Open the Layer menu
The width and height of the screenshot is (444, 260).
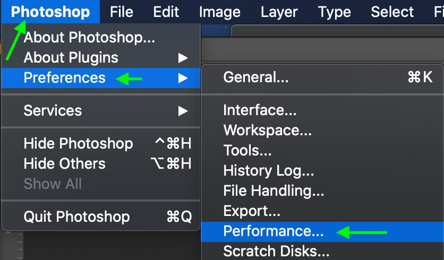(x=279, y=12)
